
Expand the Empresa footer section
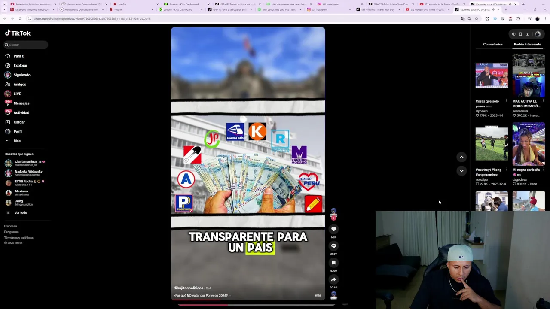(11, 226)
